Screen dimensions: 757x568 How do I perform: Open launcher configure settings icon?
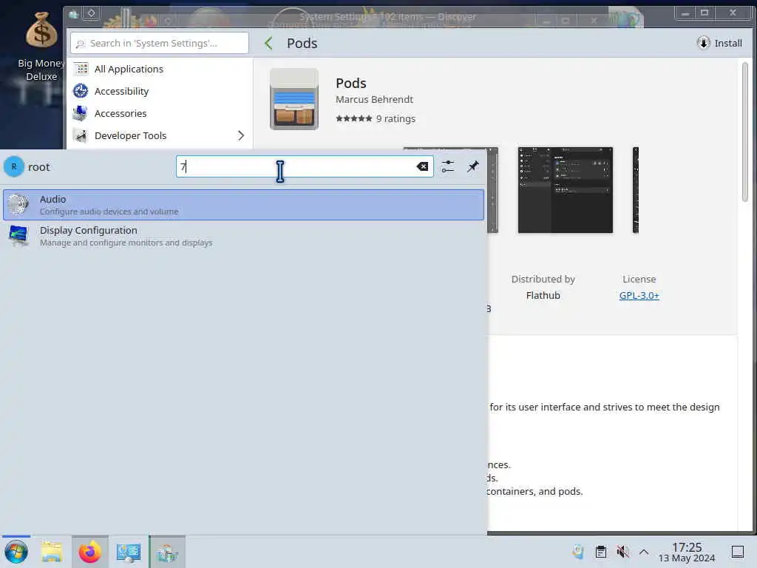(447, 166)
